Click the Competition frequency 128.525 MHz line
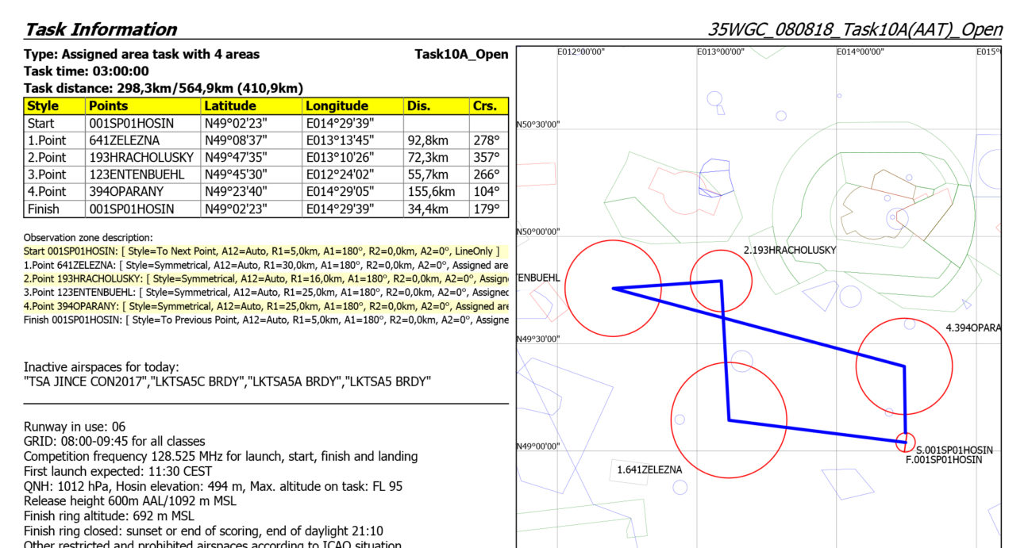The width and height of the screenshot is (1028, 548). point(221,456)
